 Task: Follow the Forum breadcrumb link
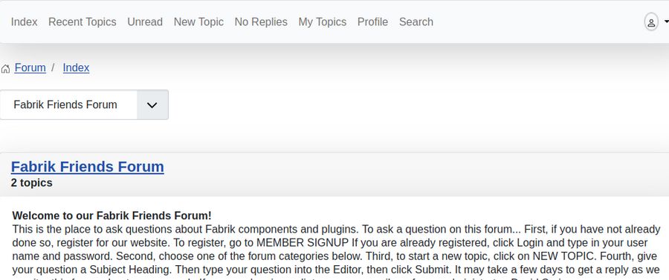tap(30, 68)
